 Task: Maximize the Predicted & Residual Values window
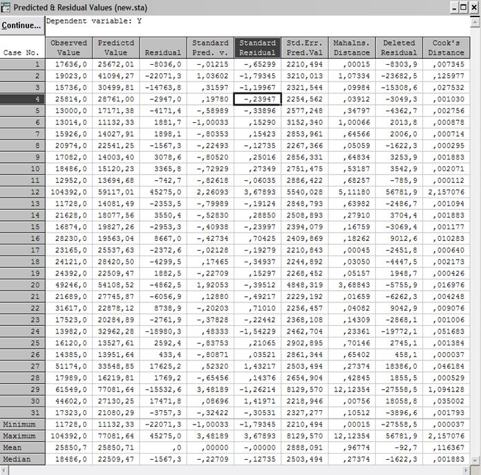click(462, 7)
